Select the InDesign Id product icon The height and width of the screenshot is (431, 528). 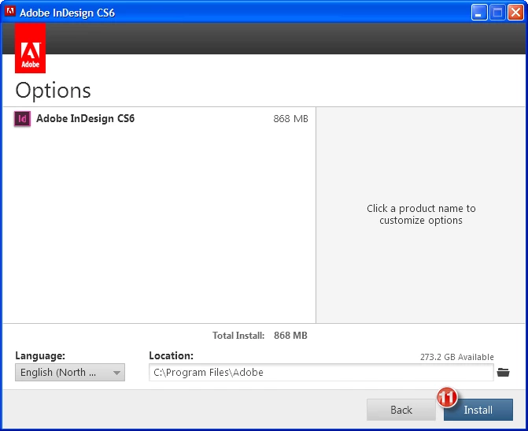point(22,119)
